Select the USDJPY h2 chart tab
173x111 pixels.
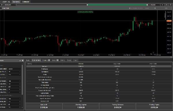(x=5, y=2)
